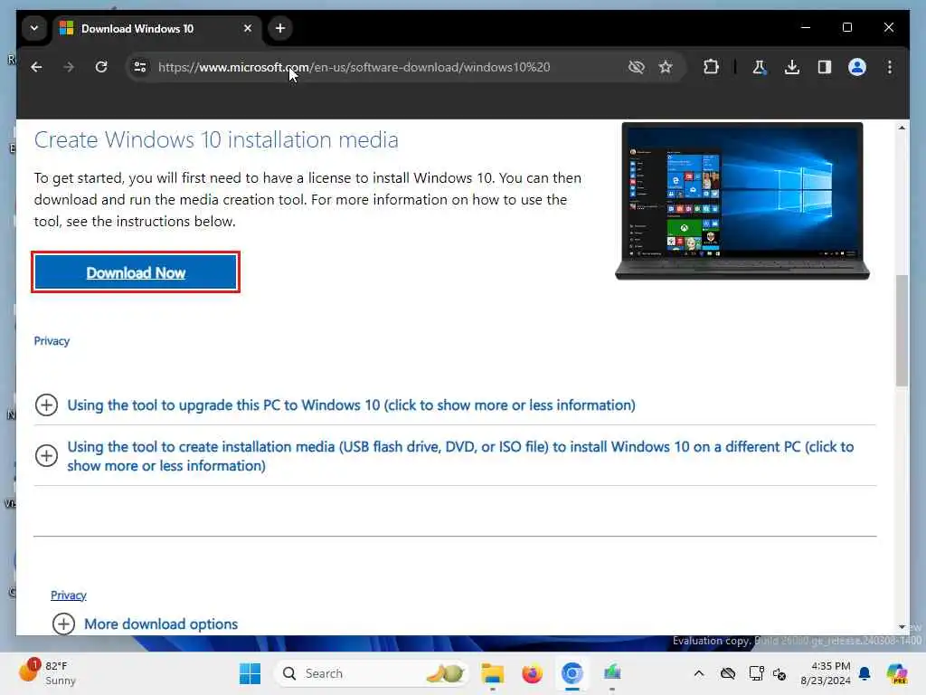The height and width of the screenshot is (695, 926).
Task: Open the browser Downloads tray
Action: tap(792, 67)
